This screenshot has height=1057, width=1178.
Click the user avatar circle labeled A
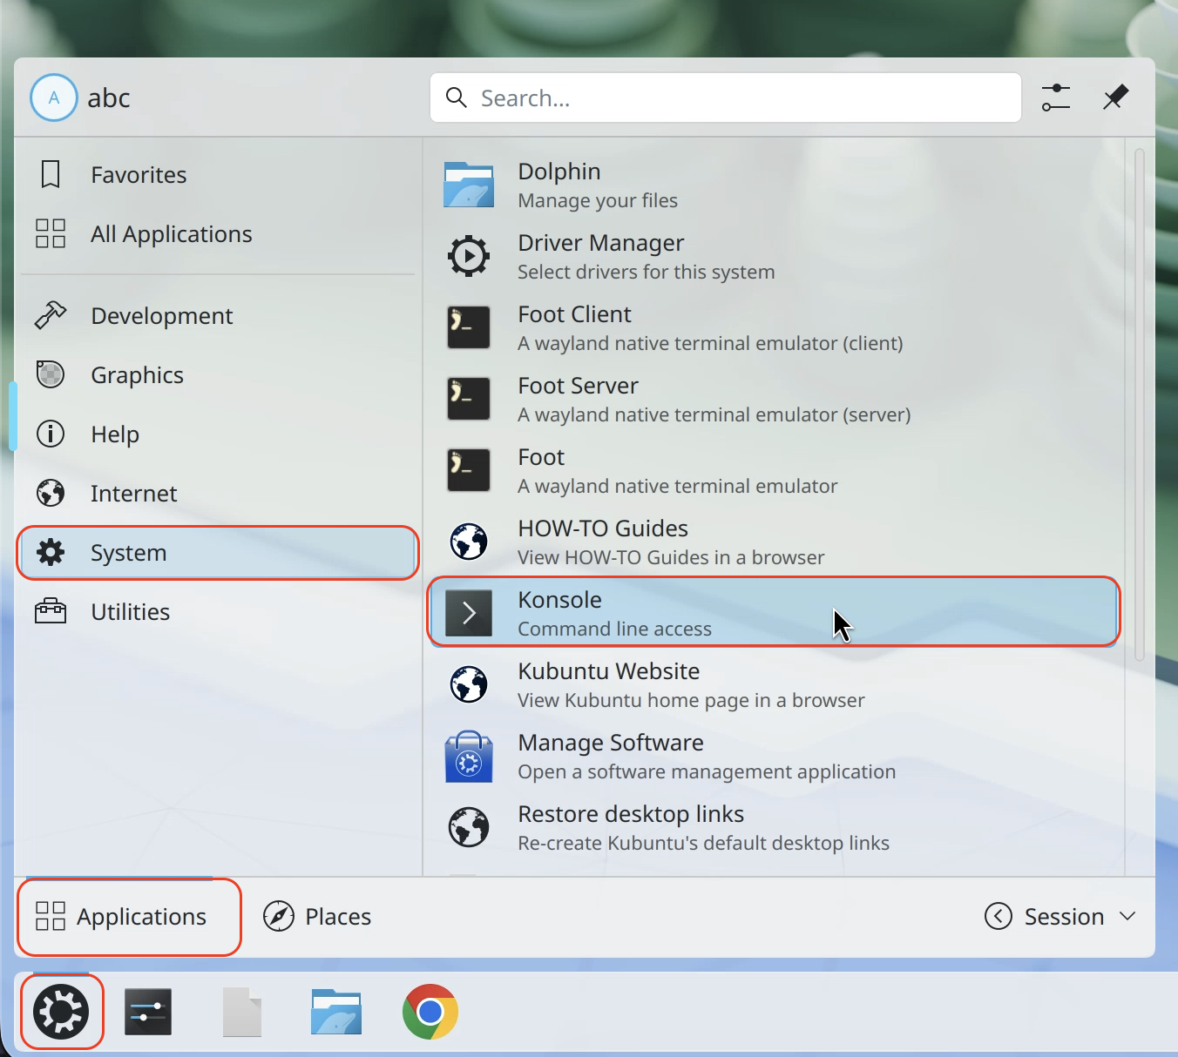(54, 98)
